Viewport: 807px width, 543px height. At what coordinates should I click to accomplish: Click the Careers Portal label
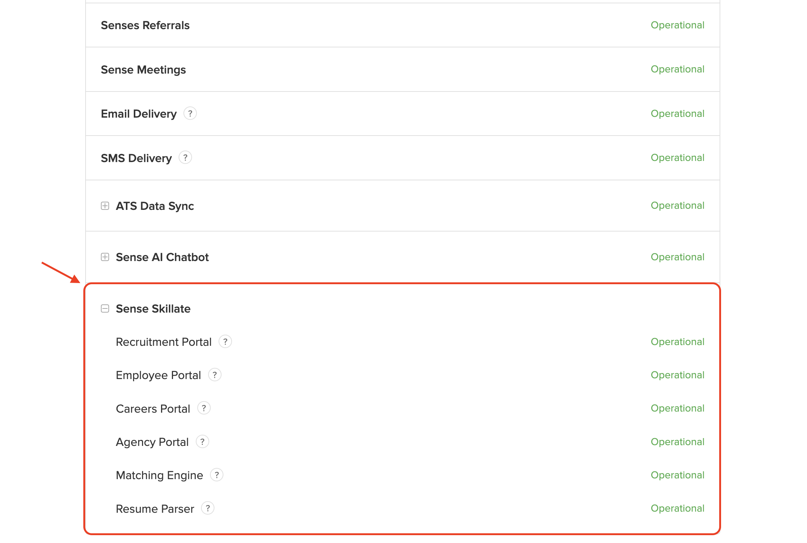pyautogui.click(x=153, y=409)
